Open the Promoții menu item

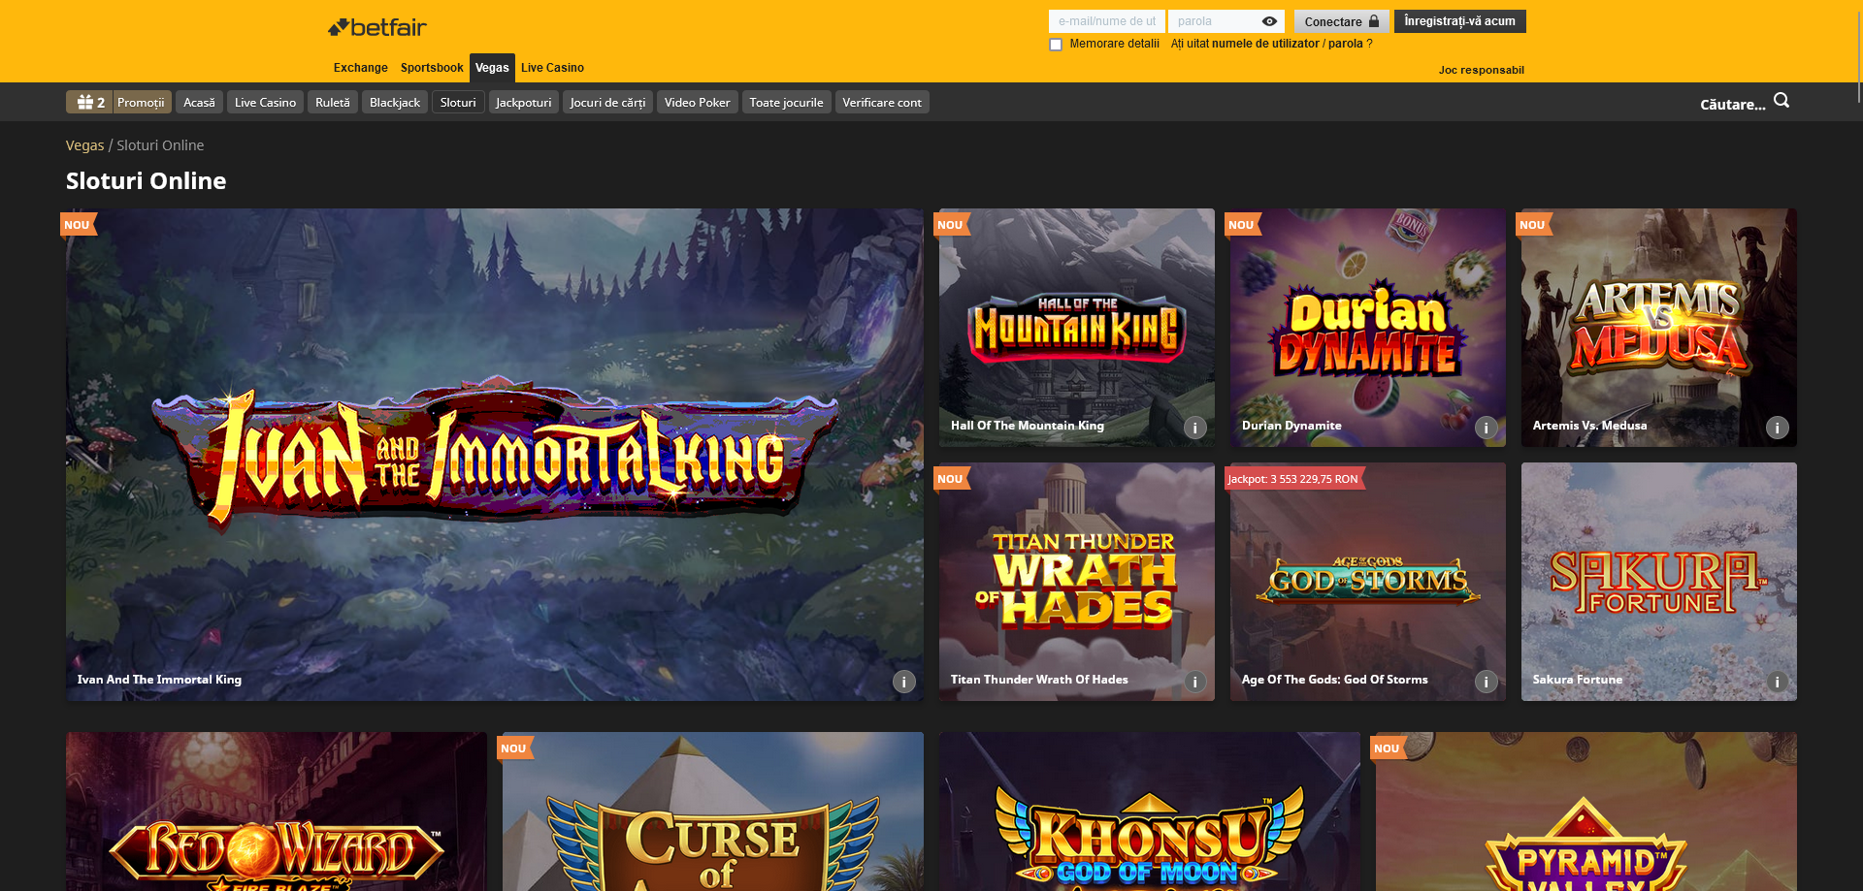(x=142, y=102)
